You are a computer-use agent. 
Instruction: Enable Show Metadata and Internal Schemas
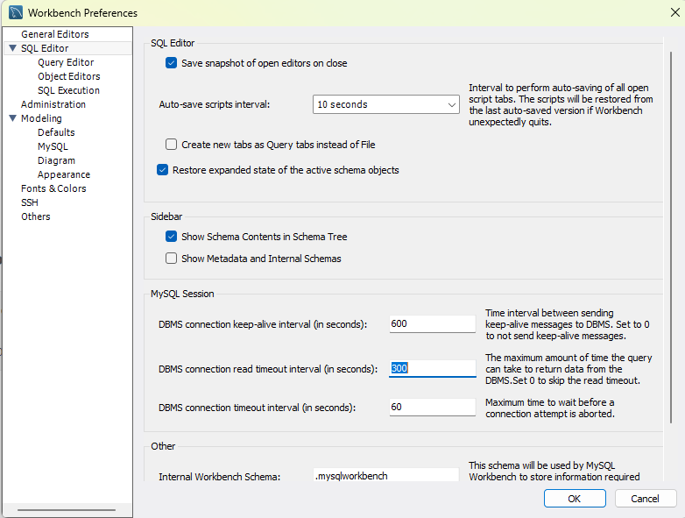click(172, 259)
